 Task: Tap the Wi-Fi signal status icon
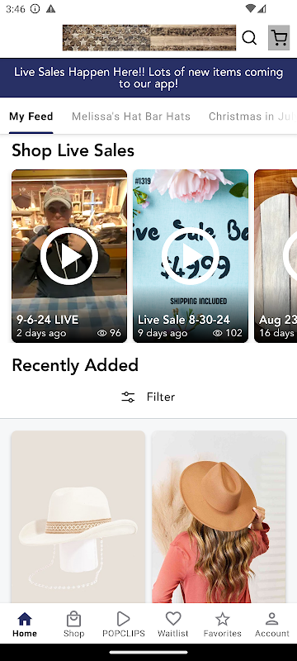point(251,8)
